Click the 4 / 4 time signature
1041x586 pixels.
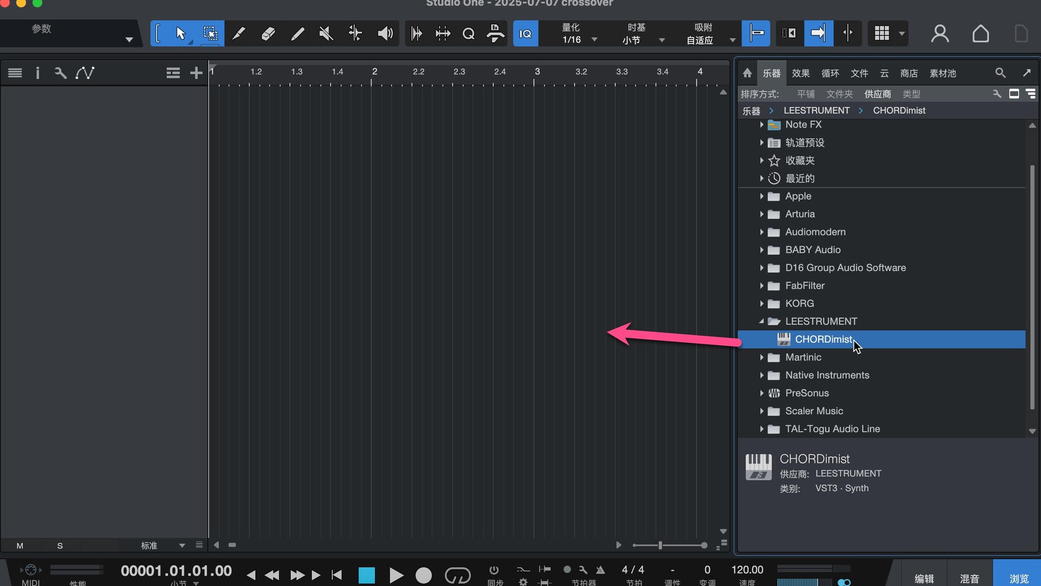pos(633,570)
